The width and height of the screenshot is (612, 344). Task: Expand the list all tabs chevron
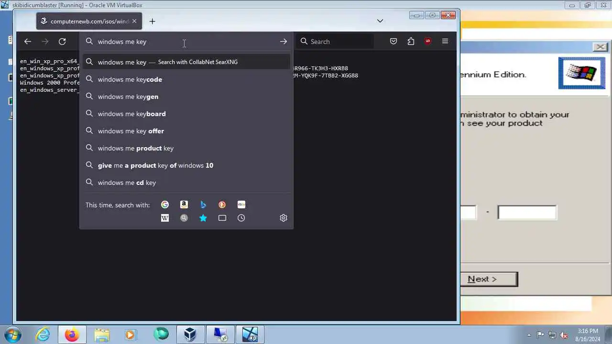(x=380, y=21)
